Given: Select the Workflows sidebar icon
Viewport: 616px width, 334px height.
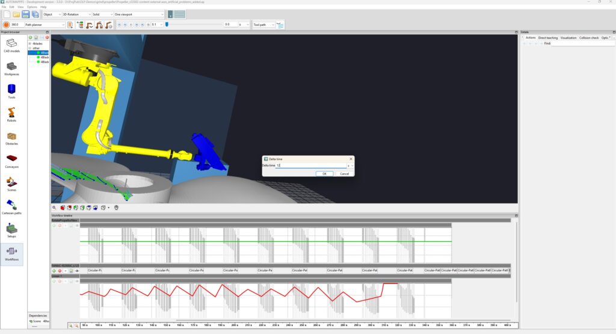Looking at the screenshot, I should (x=12, y=254).
